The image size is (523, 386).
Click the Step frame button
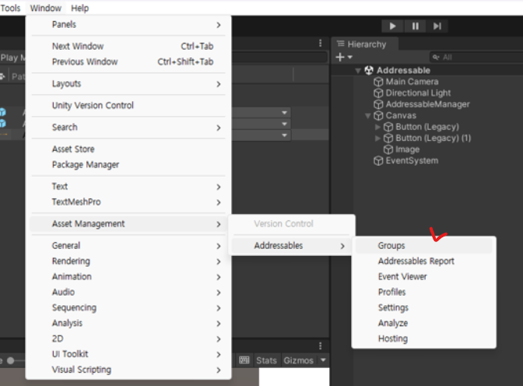pyautogui.click(x=437, y=26)
